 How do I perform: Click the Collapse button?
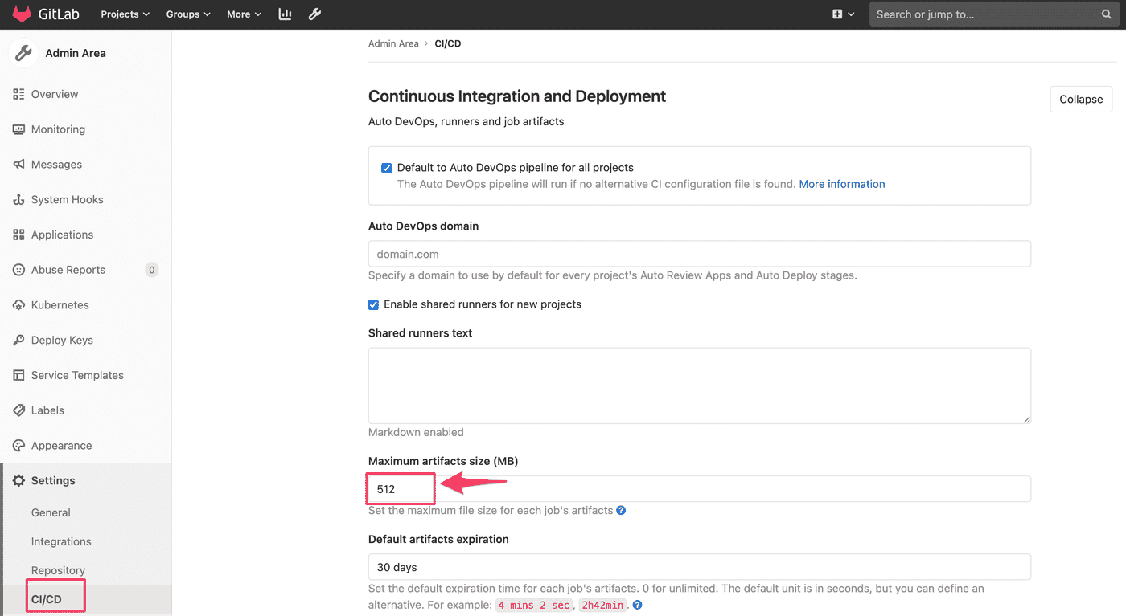pyautogui.click(x=1080, y=99)
